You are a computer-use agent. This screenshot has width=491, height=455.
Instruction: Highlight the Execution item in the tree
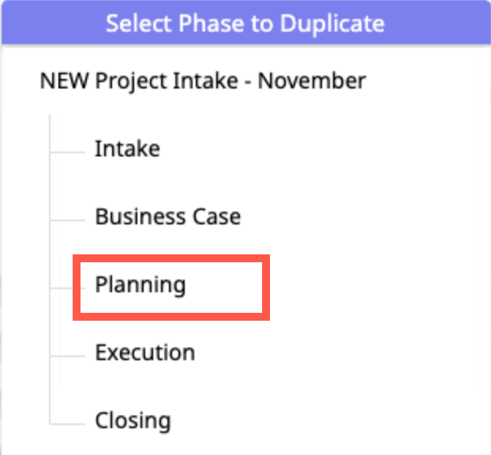144,352
